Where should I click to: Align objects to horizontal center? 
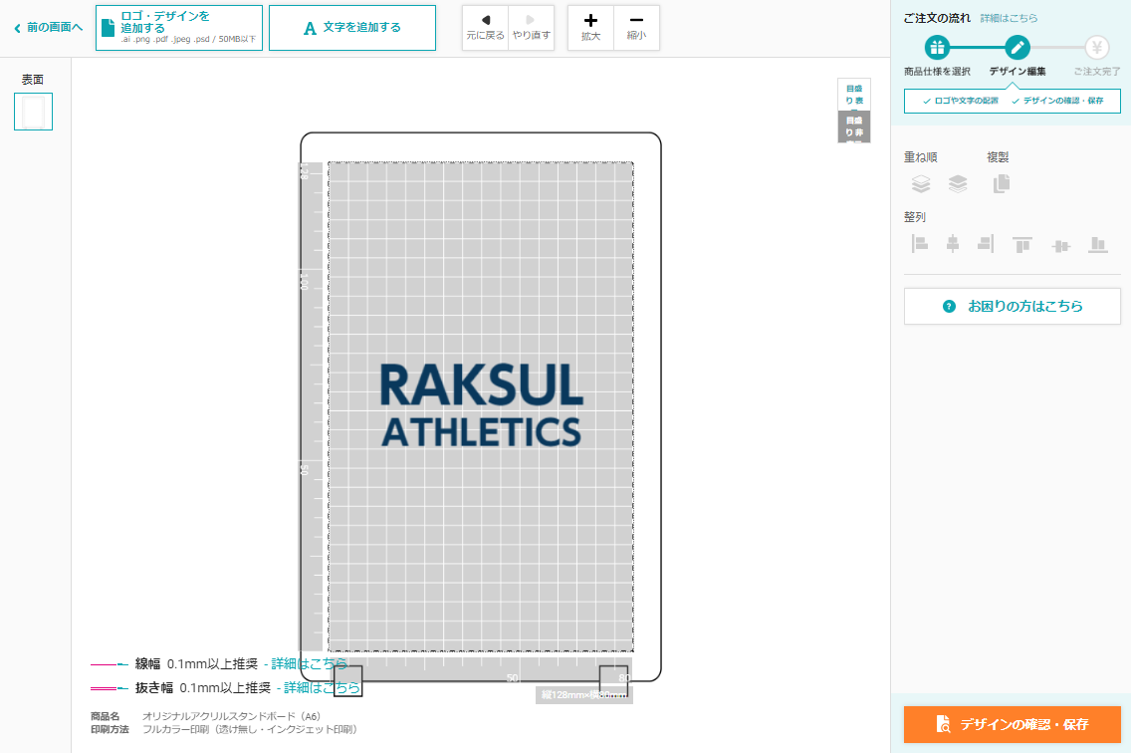(953, 244)
